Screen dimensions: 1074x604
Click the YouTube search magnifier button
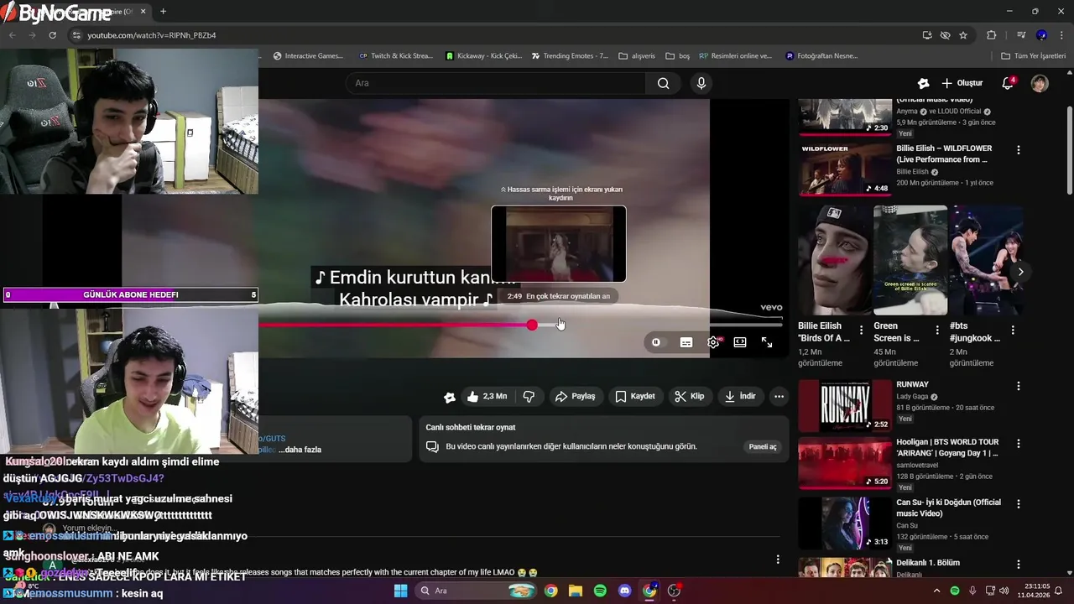[664, 83]
